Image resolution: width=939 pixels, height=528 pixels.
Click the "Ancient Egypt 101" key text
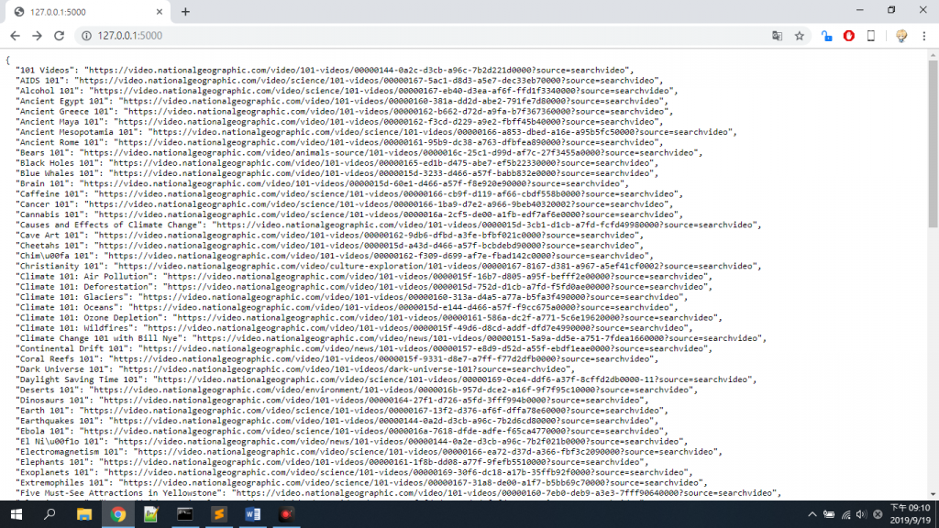click(x=65, y=101)
